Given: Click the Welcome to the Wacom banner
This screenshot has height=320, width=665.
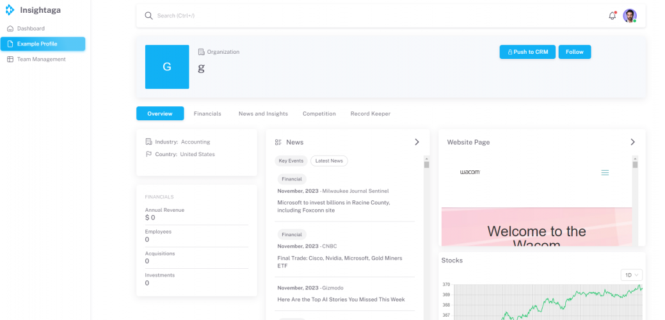Looking at the screenshot, I should click(536, 227).
